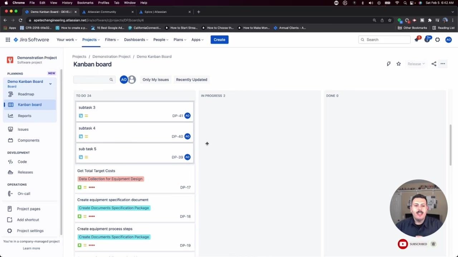
Task: Open the help question mark icon
Action: click(x=427, y=40)
